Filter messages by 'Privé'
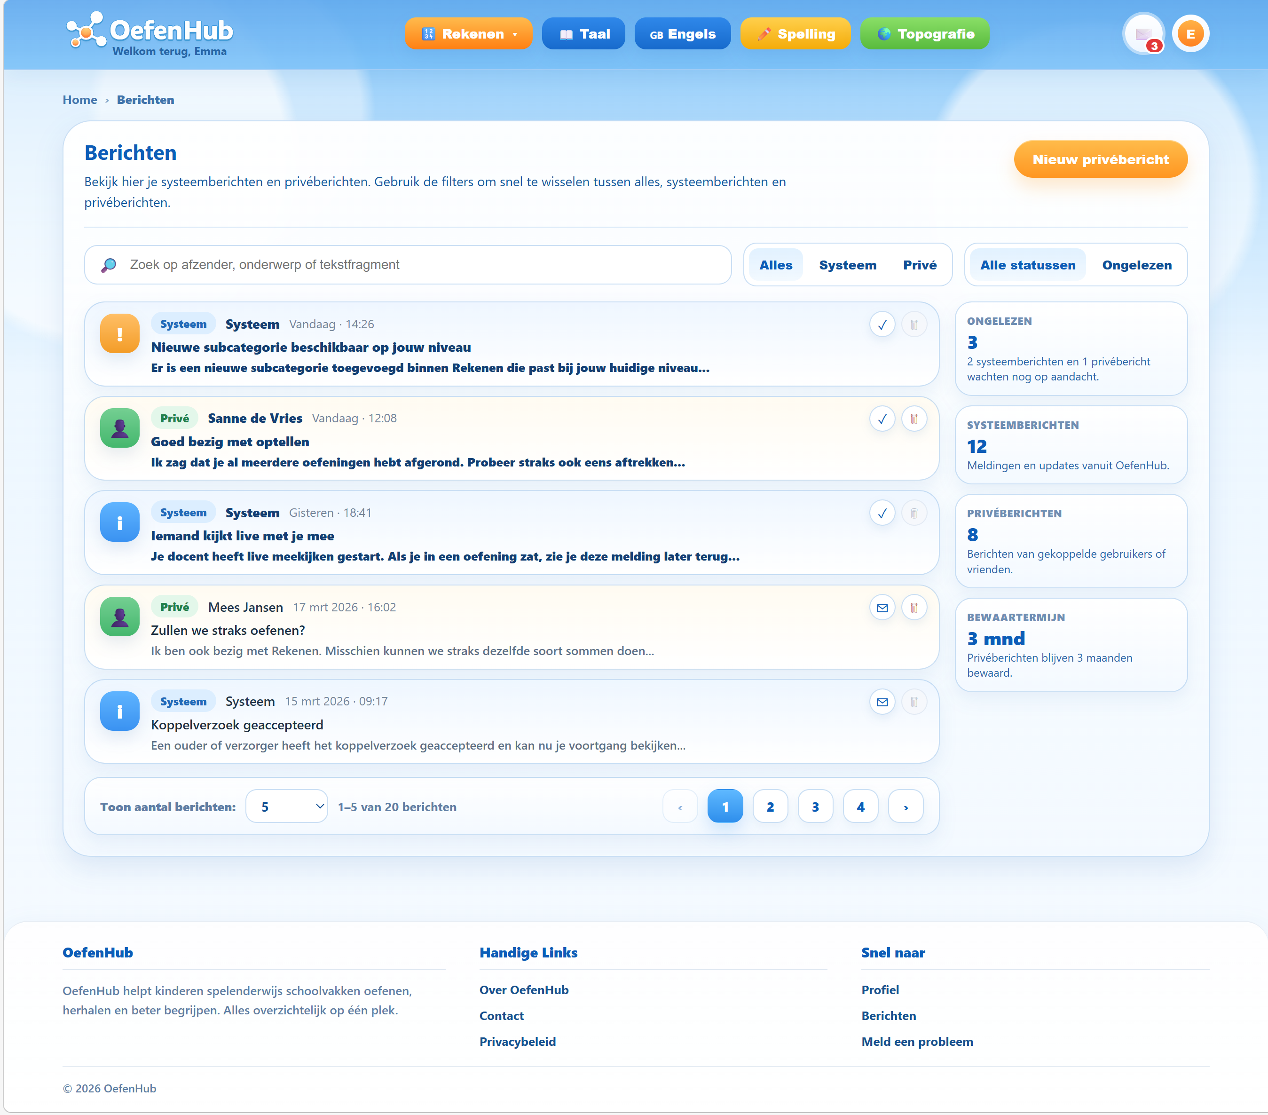This screenshot has width=1268, height=1115. point(919,265)
